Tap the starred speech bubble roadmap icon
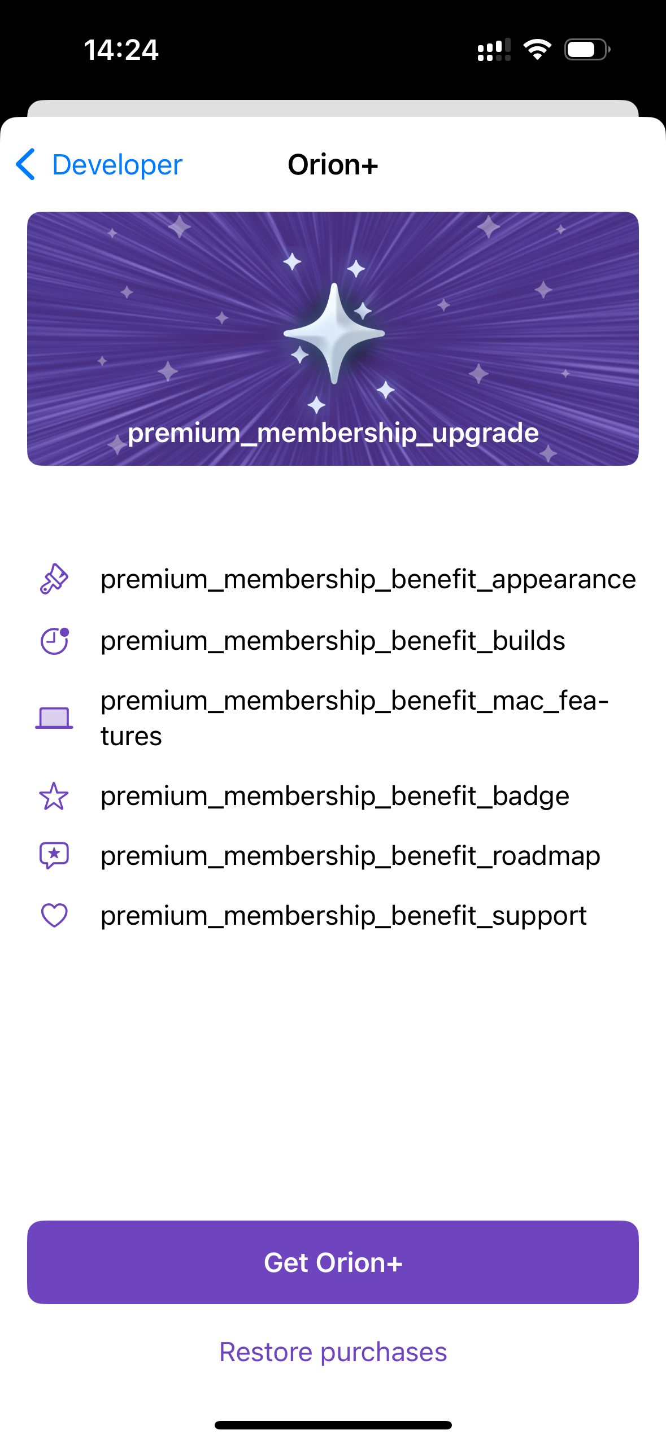The height and width of the screenshot is (1443, 666). 54,856
